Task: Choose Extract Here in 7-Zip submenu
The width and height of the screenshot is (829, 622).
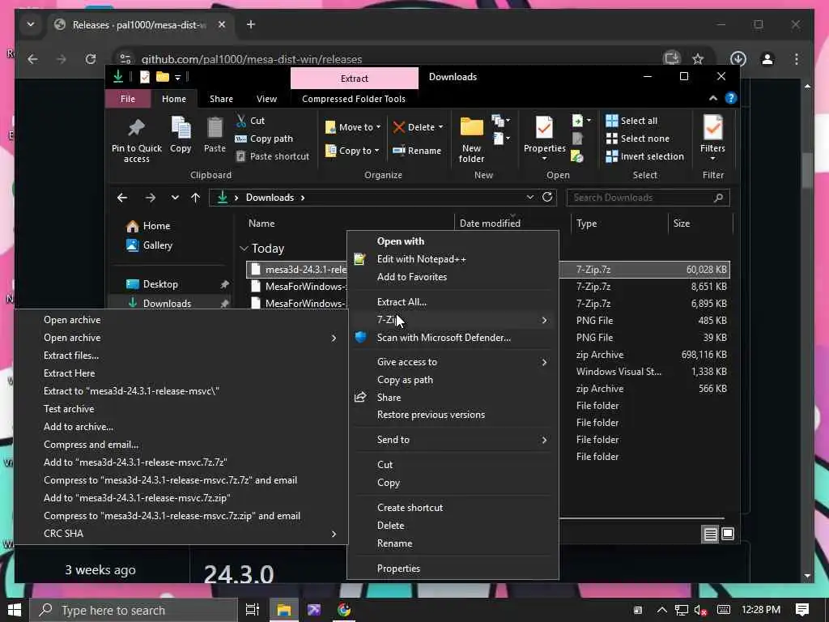Action: (70, 373)
